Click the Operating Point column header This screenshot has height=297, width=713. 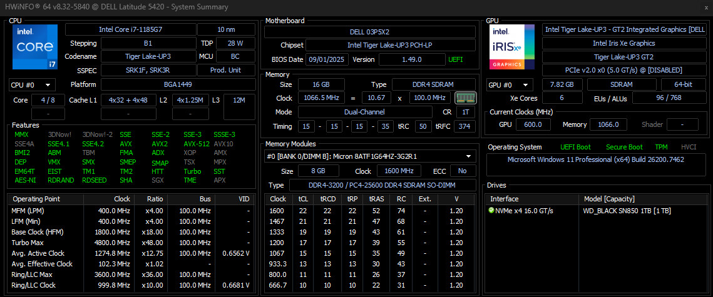[46, 199]
